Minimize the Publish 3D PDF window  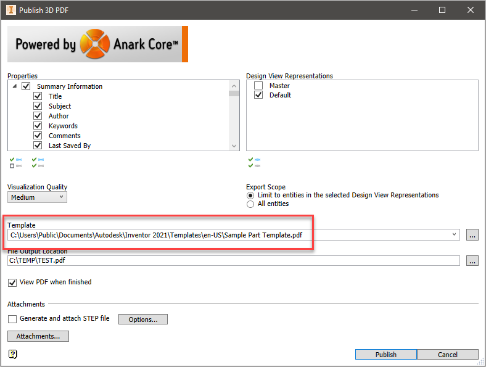[x=414, y=10]
